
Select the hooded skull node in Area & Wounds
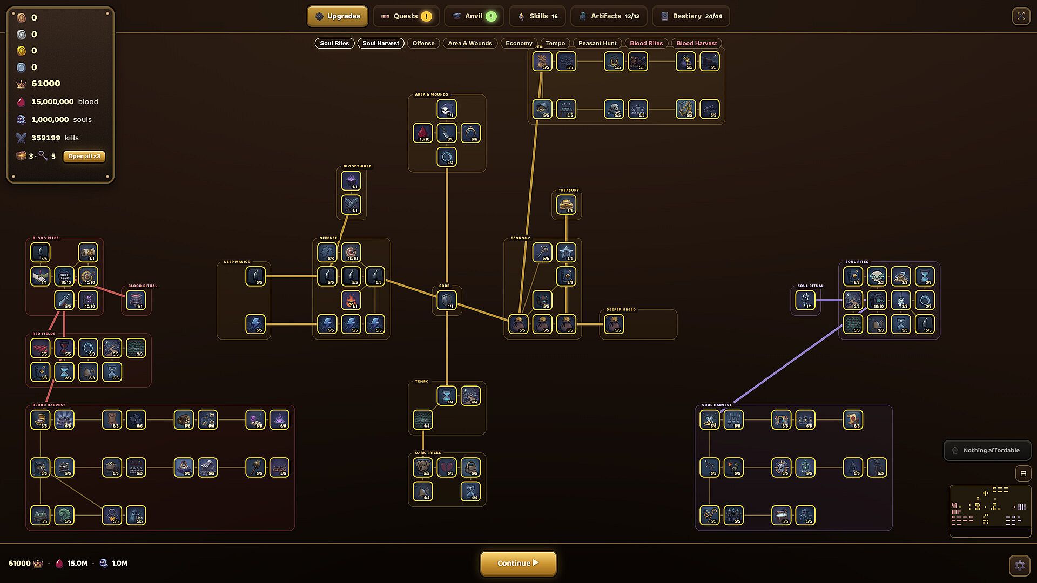(447, 109)
